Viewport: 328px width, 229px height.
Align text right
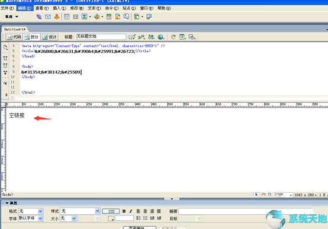click(152, 211)
